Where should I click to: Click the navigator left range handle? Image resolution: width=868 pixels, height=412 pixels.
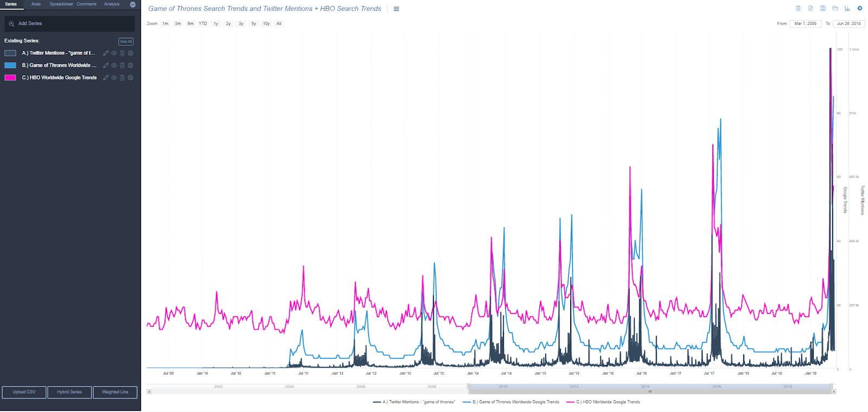point(469,387)
